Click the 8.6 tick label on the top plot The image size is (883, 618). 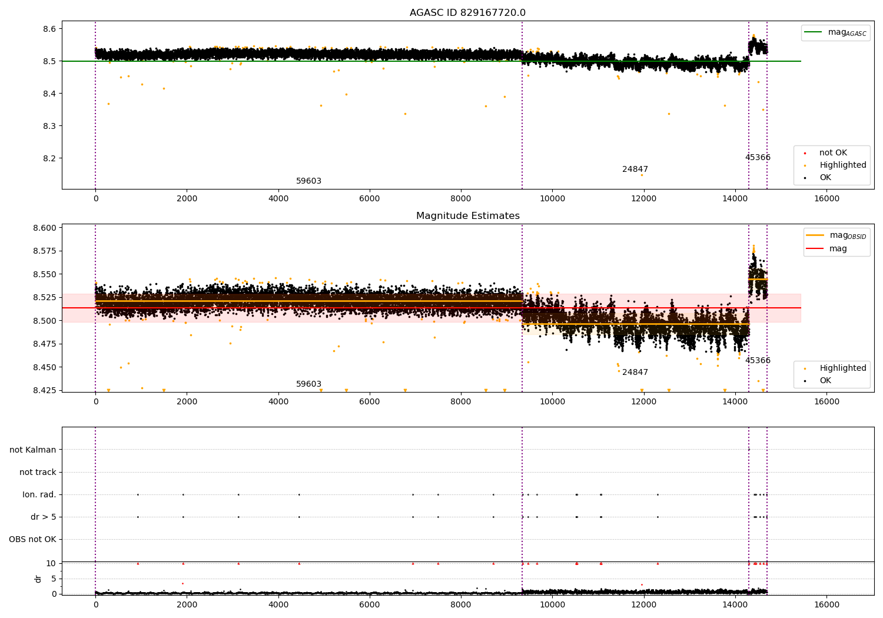click(x=49, y=29)
